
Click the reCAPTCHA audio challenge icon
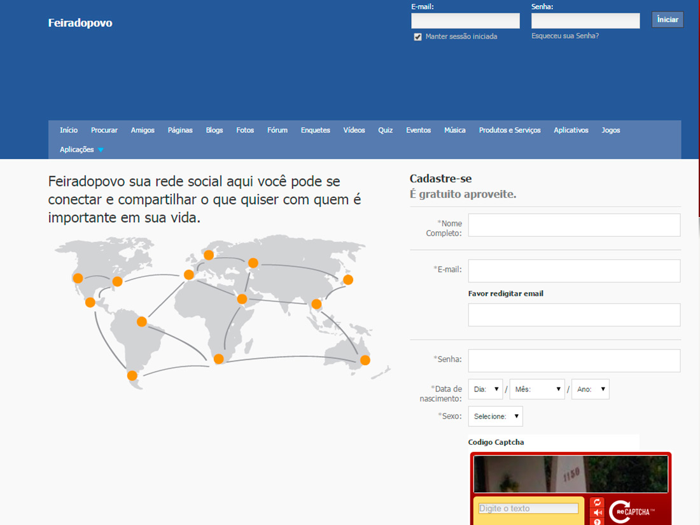(597, 513)
